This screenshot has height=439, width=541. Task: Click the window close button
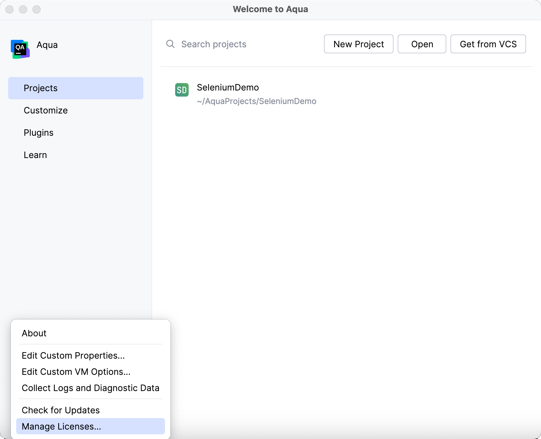(9, 9)
